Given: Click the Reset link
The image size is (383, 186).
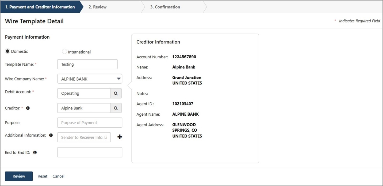Looking at the screenshot, I should click(42, 176).
